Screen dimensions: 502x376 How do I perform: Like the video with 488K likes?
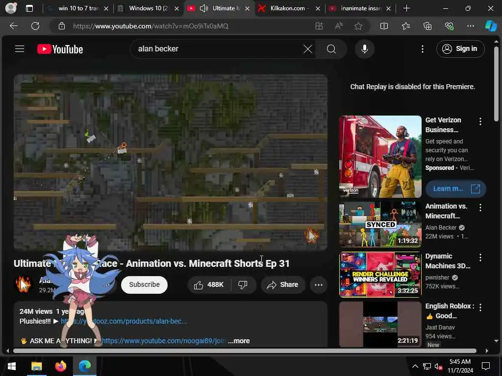(x=209, y=284)
